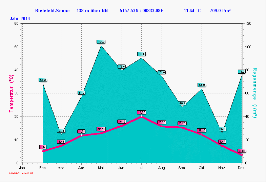The height and width of the screenshot is (182, 266).
Task: Click the May rain label 101,0
Action: [101, 42]
